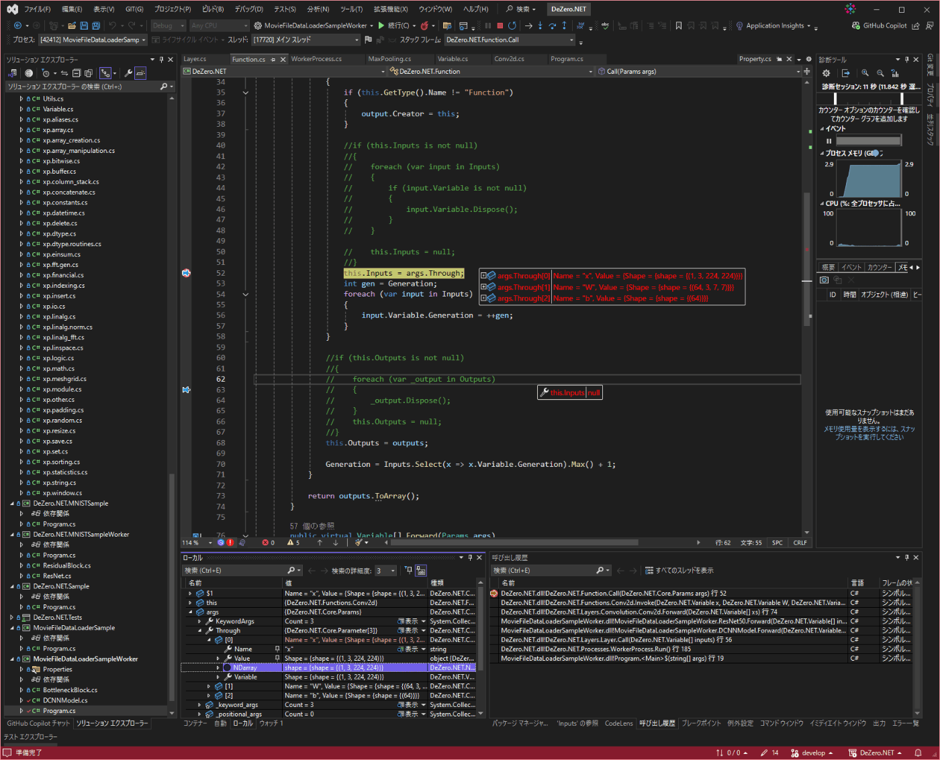Image resolution: width=940 pixels, height=760 pixels.
Task: Click the Step Over curved arrow icon
Action: tap(552, 25)
